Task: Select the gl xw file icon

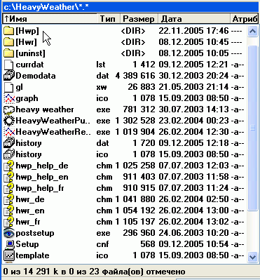Action: 8,87
